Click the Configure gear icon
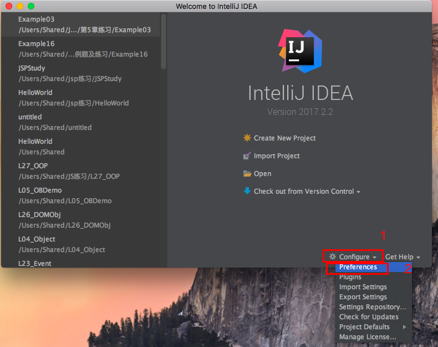 333,257
